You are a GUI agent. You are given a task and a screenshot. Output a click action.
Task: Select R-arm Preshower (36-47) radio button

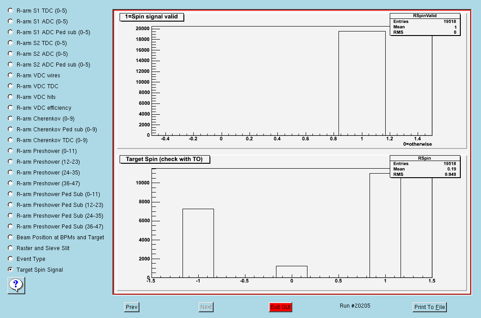(x=10, y=183)
